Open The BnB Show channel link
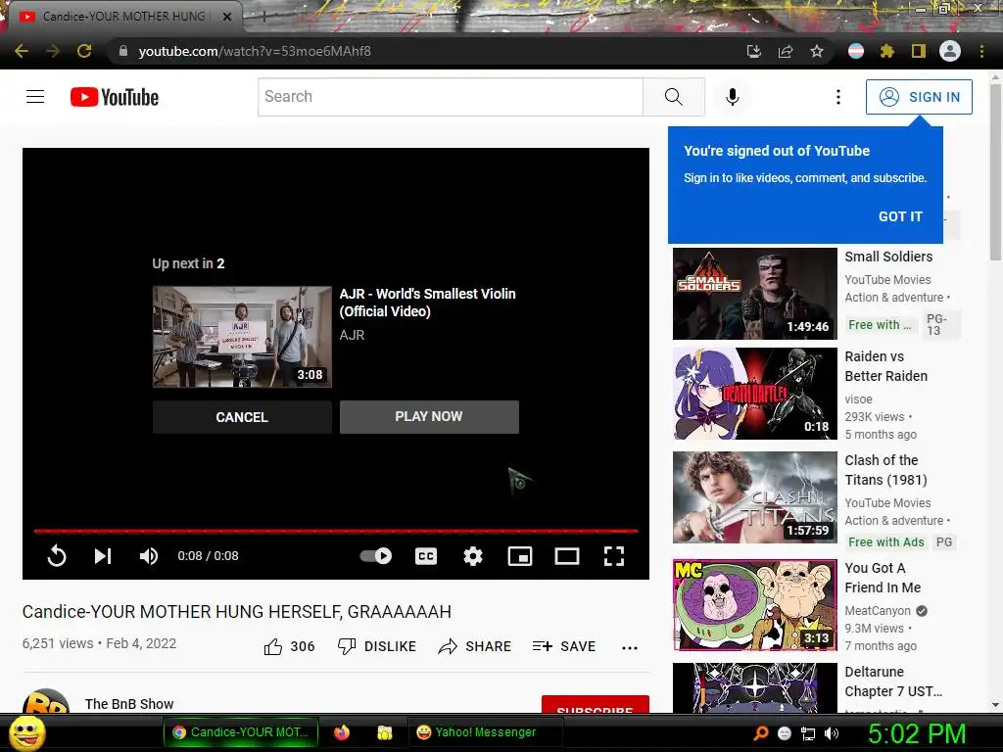The image size is (1003, 752). pyautogui.click(x=129, y=703)
